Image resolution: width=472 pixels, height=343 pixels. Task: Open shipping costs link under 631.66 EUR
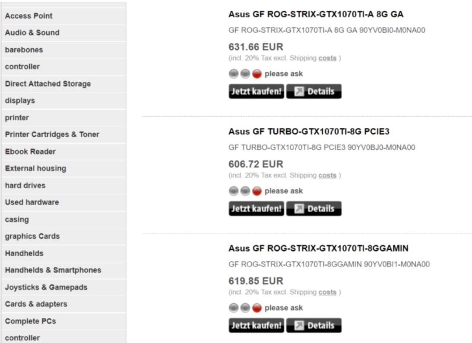(x=327, y=58)
